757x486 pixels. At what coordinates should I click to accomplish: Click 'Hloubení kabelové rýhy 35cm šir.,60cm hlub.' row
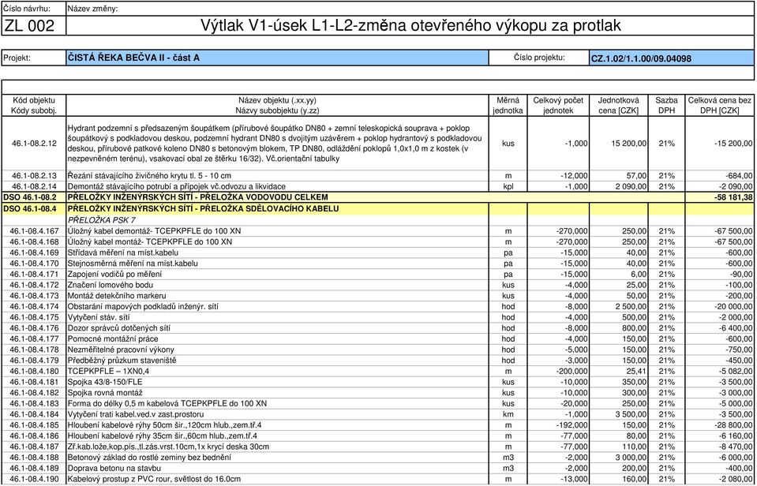[x=378, y=436]
